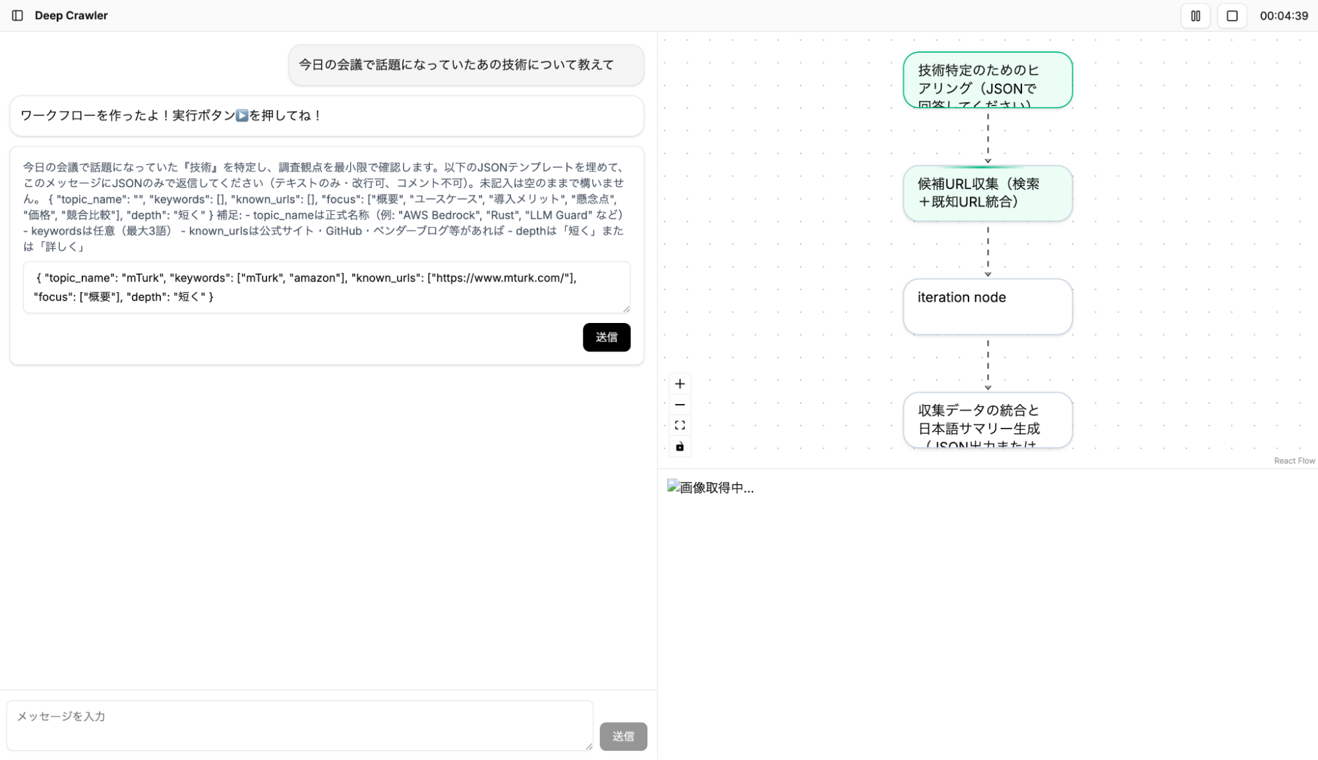Toggle canvas interactivity lock

point(680,447)
